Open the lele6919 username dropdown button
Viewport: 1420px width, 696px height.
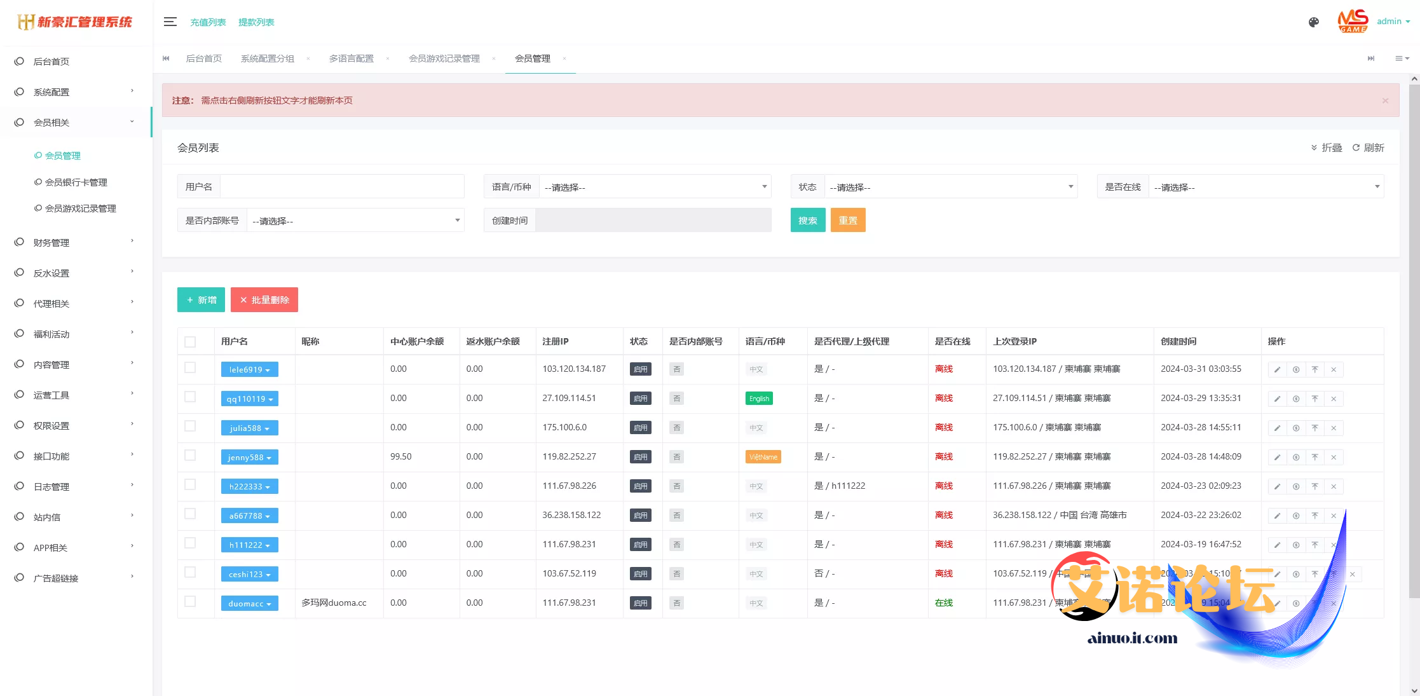(249, 369)
